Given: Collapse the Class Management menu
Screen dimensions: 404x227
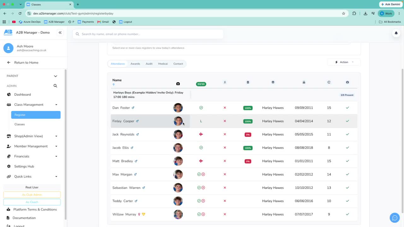Looking at the screenshot, I should [56, 105].
